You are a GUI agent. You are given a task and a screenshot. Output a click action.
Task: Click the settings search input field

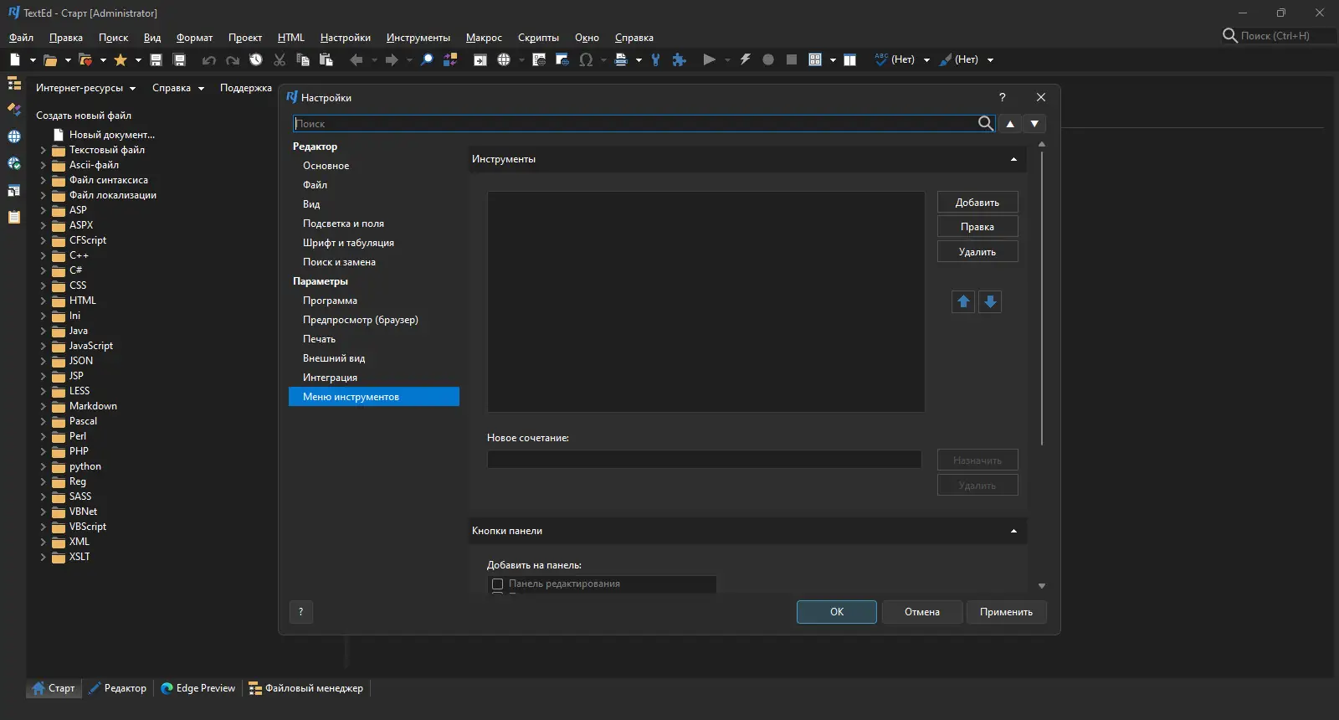(636, 124)
